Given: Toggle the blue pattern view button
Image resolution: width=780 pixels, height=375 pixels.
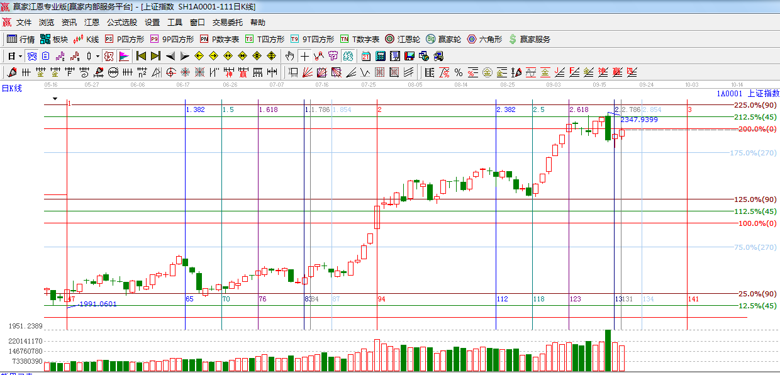Looking at the screenshot, I should [x=31, y=56].
